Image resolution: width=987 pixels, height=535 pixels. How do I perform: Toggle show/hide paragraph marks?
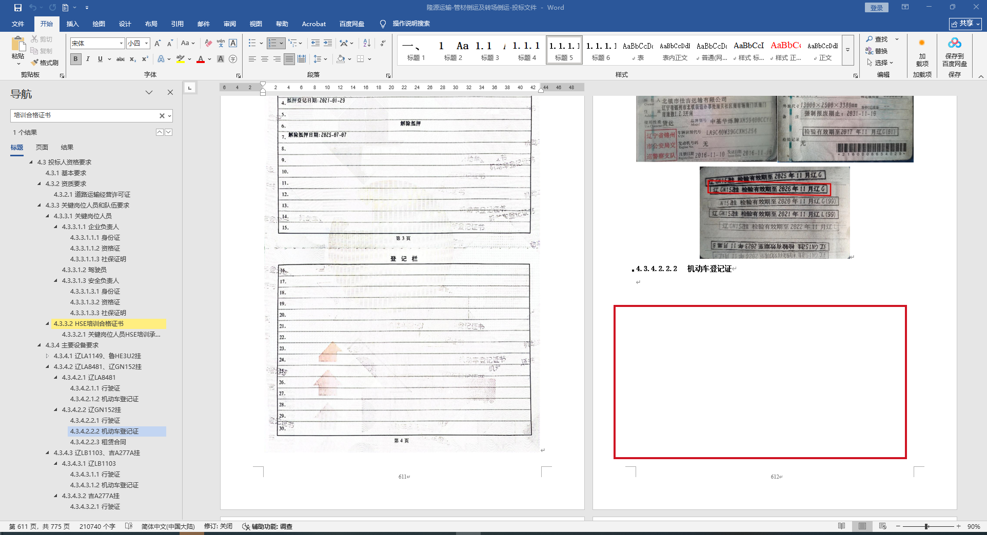coord(383,43)
